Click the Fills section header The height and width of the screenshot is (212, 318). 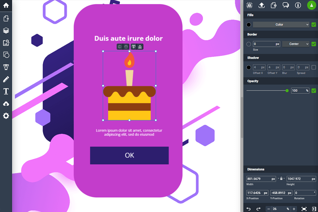click(281, 15)
